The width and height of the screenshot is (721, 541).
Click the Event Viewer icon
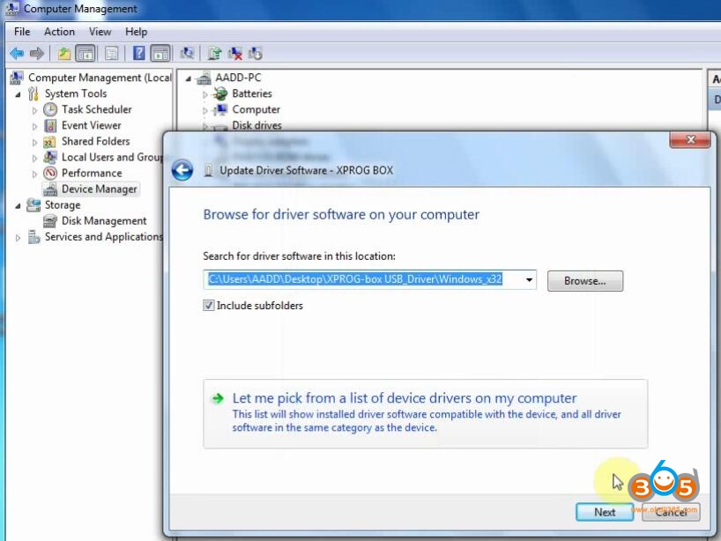coord(50,125)
